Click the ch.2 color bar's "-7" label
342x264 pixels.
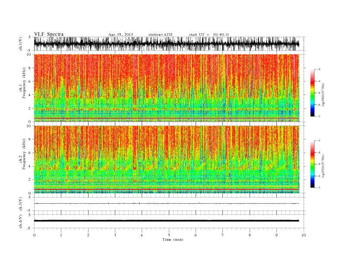point(319,188)
